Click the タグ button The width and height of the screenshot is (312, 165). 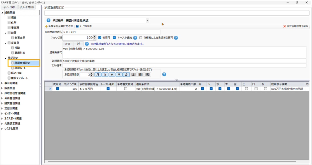[78, 44]
